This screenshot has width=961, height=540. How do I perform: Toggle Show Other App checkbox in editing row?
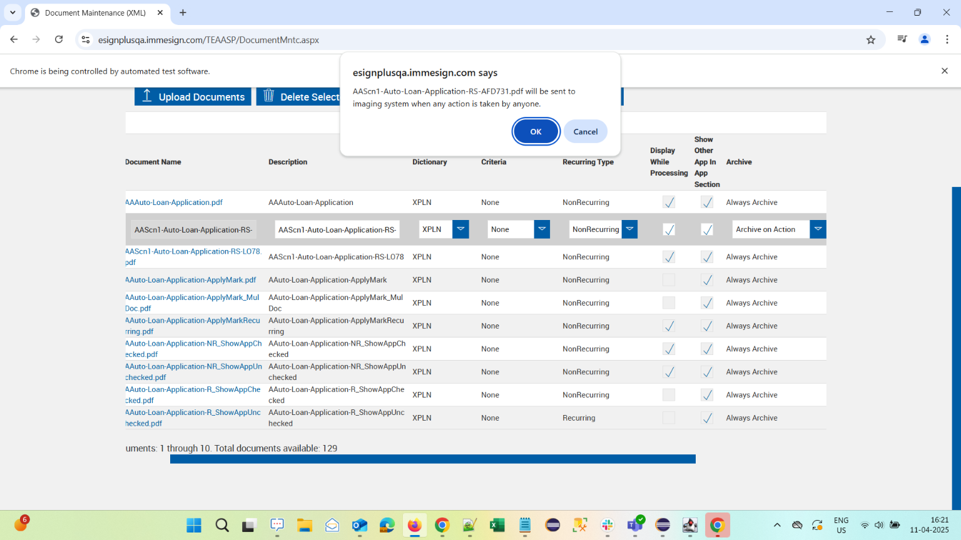pyautogui.click(x=707, y=229)
